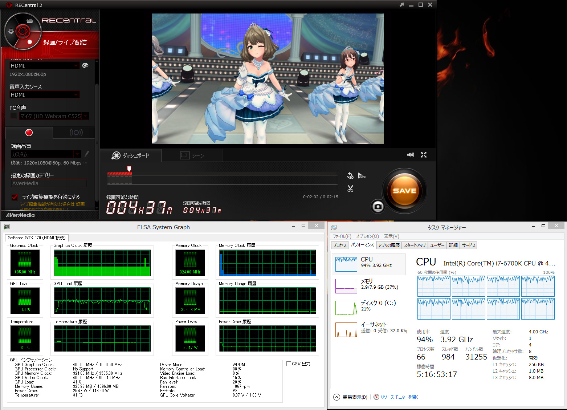The height and width of the screenshot is (410, 567).
Task: Open the ファイル(F) menu in Task Manager
Action: tap(342, 236)
